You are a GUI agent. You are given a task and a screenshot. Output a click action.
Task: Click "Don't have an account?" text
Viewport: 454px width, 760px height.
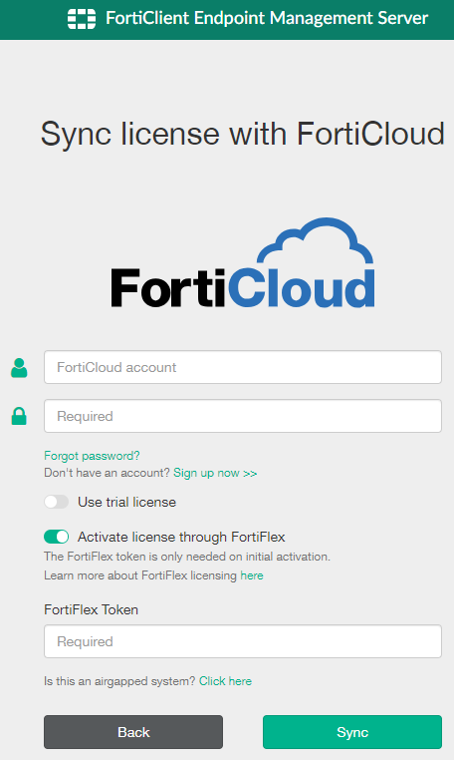coord(107,473)
